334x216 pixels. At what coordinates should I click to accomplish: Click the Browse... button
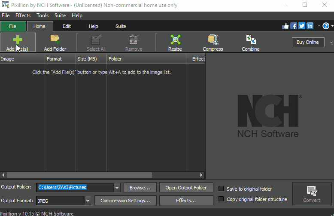click(x=140, y=188)
